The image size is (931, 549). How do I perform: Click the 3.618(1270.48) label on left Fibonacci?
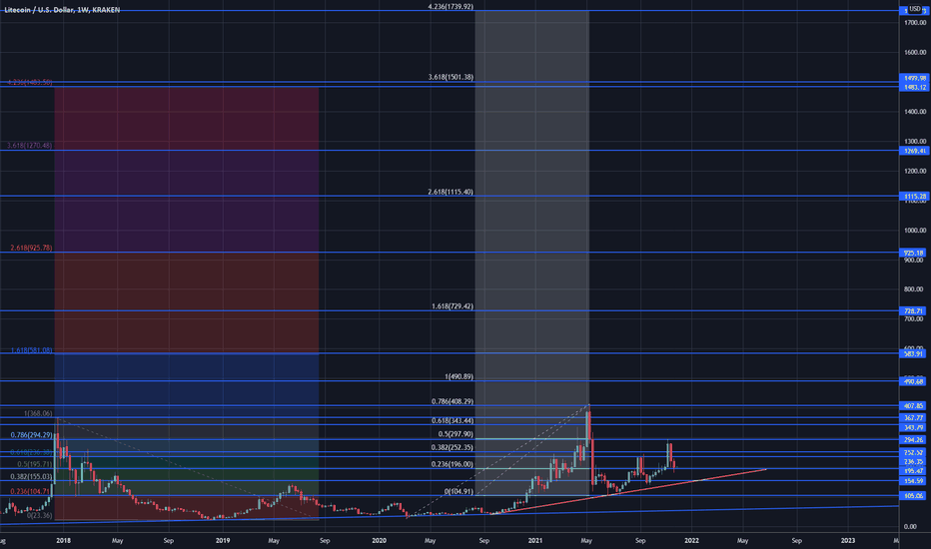pos(30,146)
